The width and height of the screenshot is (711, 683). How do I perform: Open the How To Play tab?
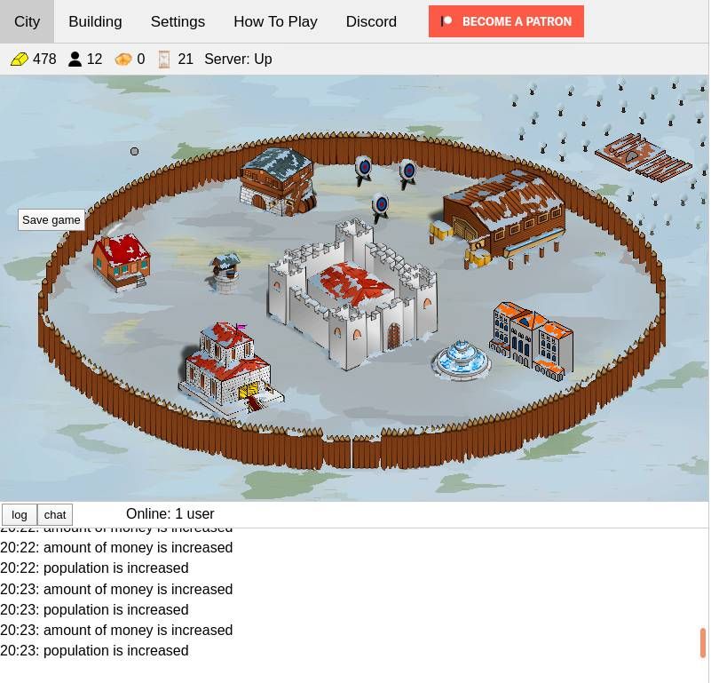pyautogui.click(x=275, y=21)
